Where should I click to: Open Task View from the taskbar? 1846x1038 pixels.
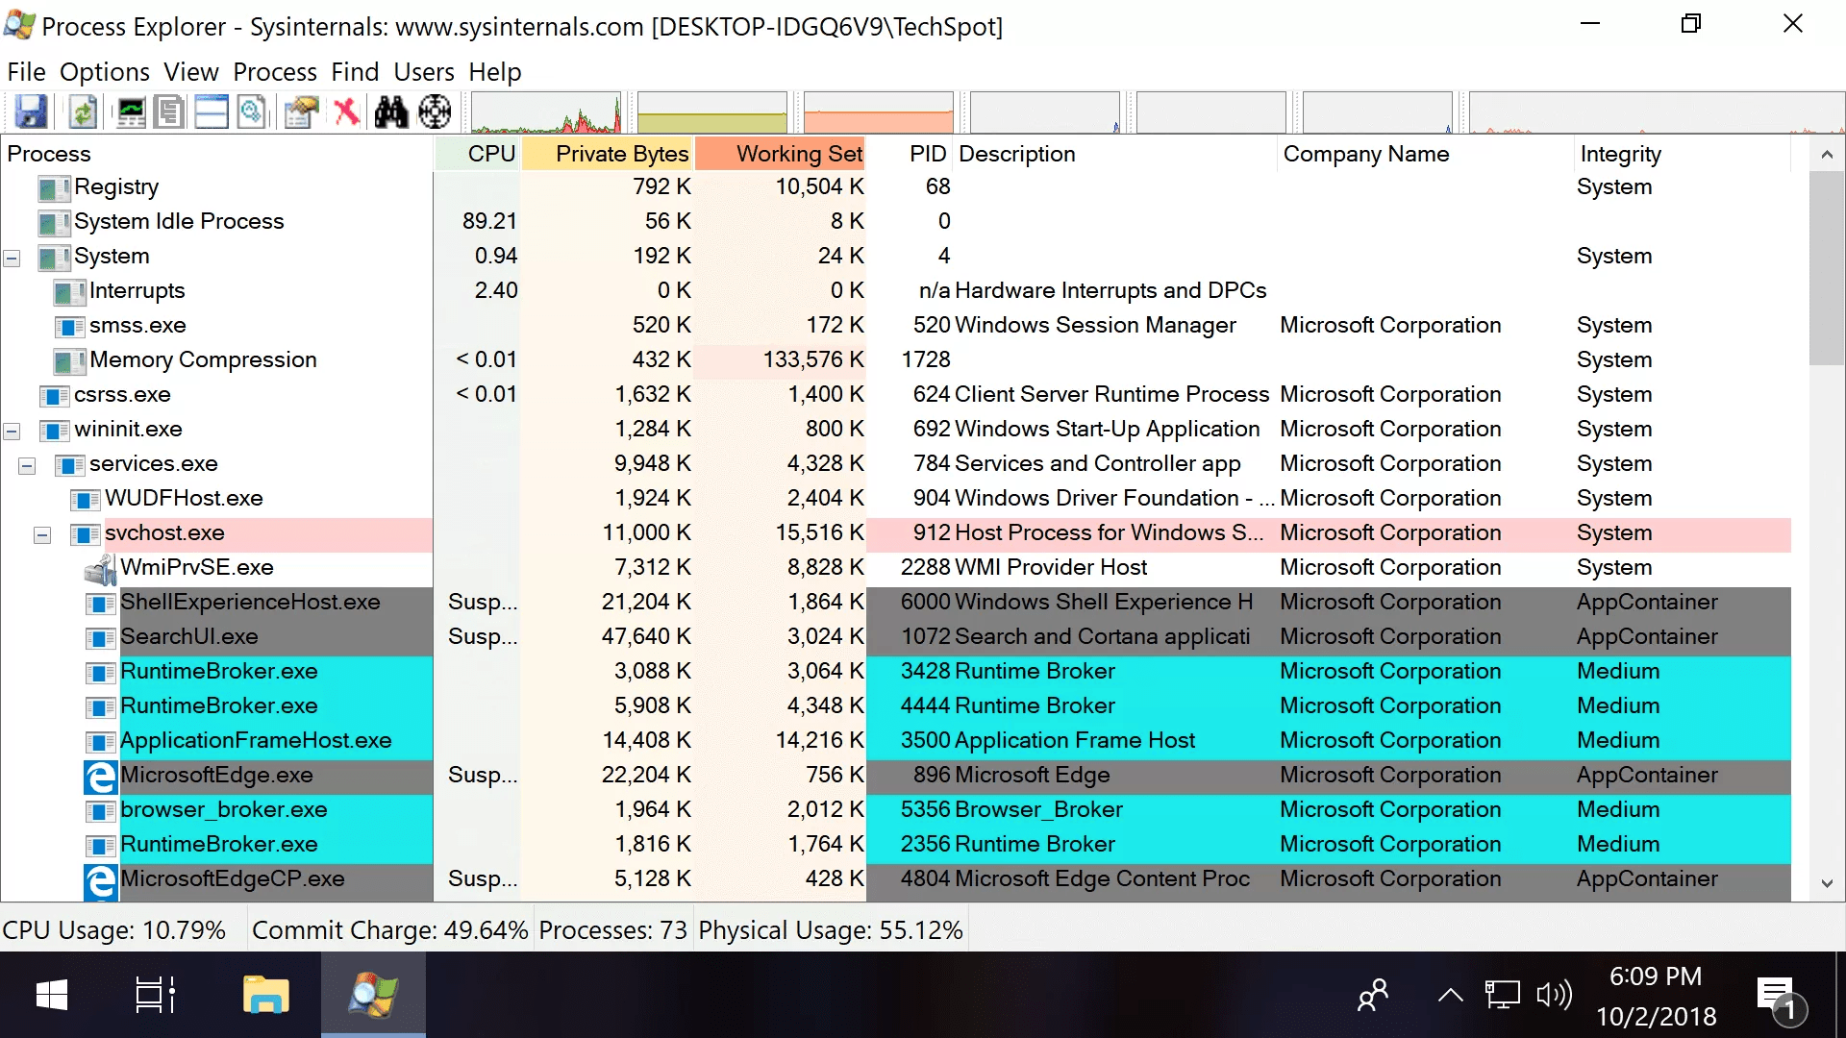click(x=154, y=995)
